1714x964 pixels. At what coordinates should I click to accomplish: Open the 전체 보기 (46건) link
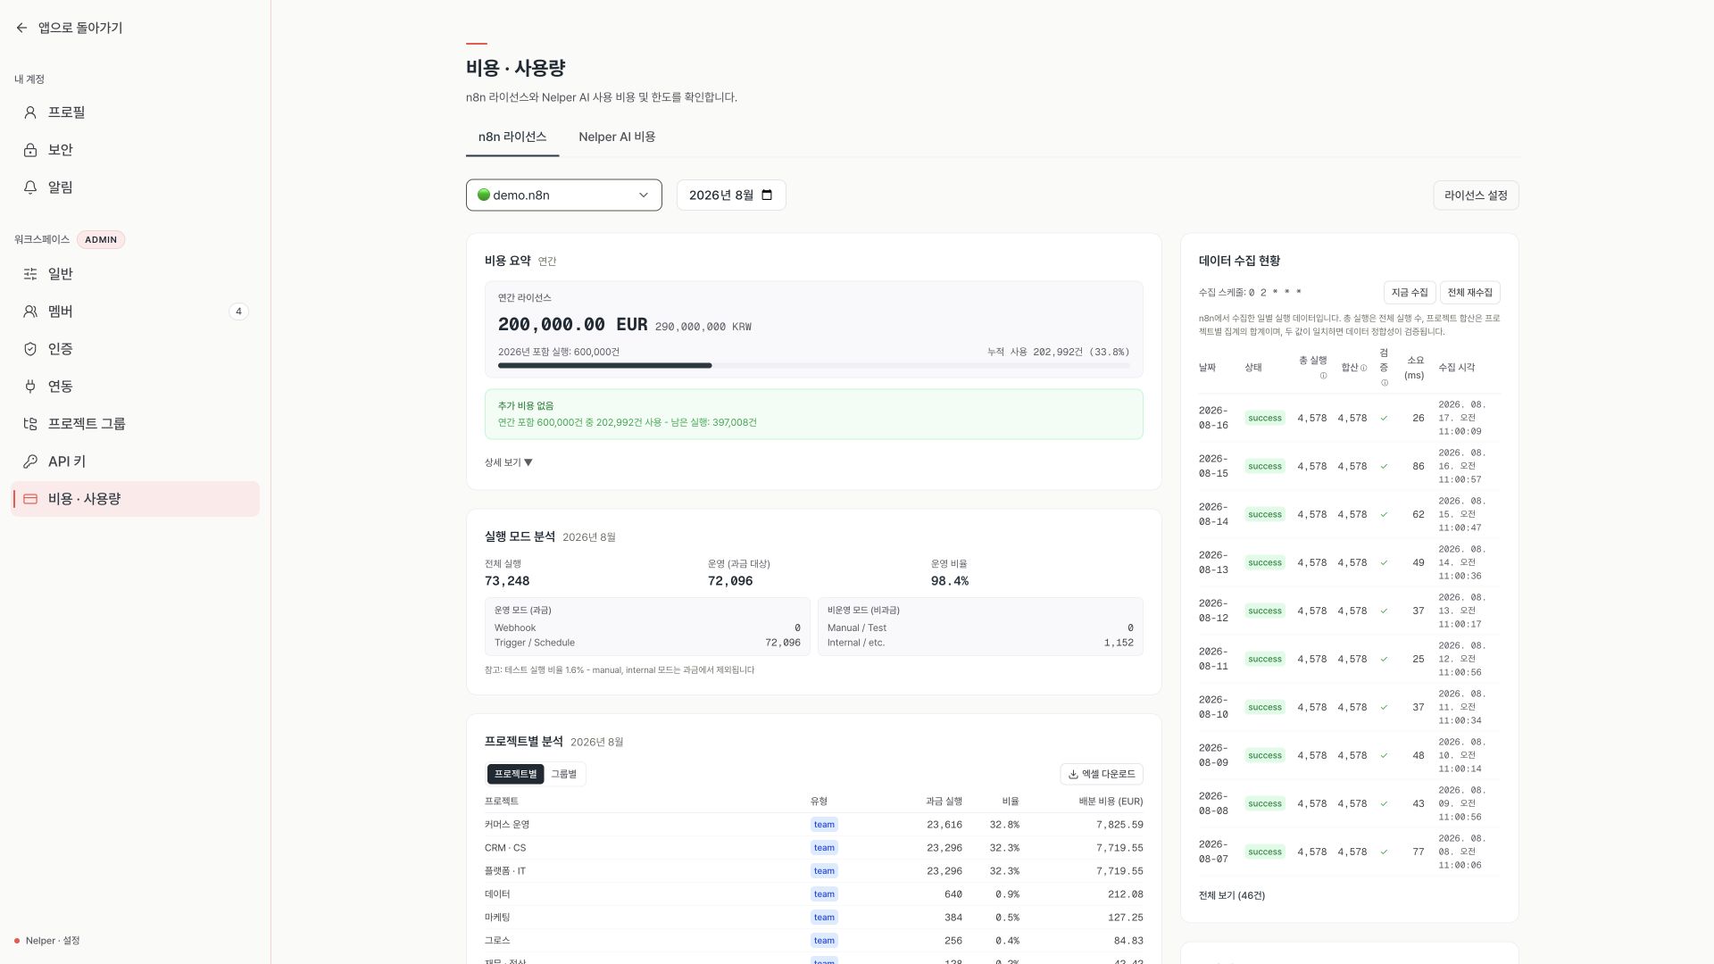(1232, 895)
